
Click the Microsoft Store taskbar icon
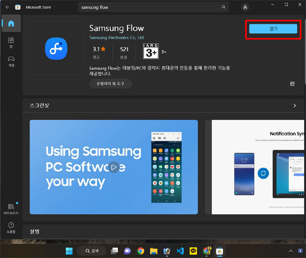tap(220, 251)
